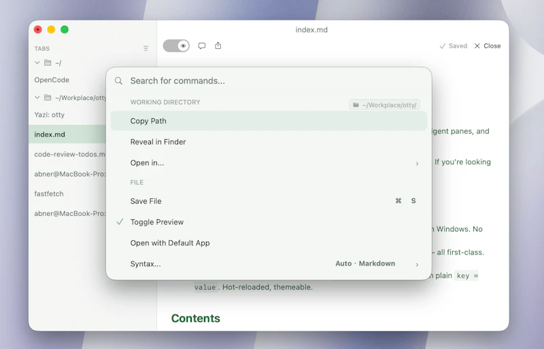This screenshot has width=544, height=349.
Task: Click the yellow minimize window button
Action: pos(51,29)
